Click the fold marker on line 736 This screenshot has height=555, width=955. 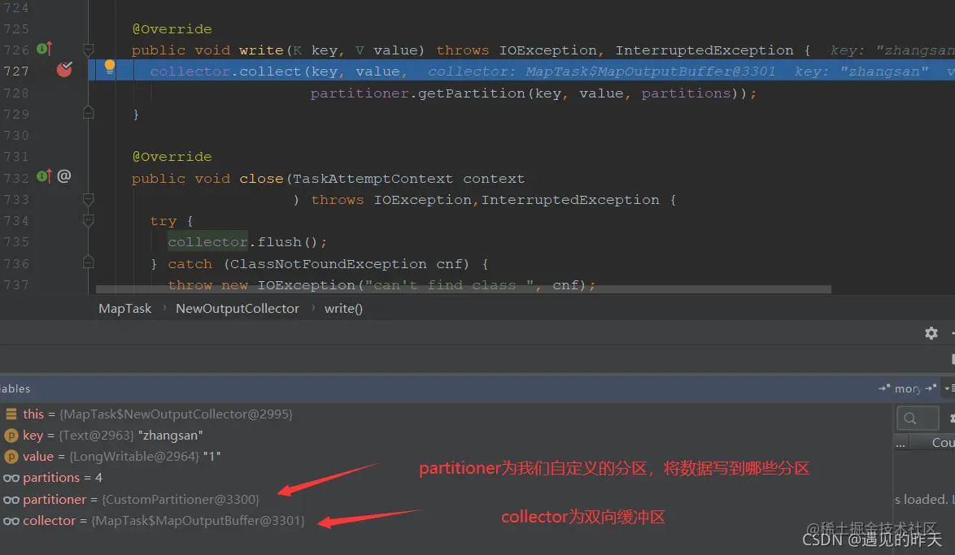pyautogui.click(x=89, y=263)
